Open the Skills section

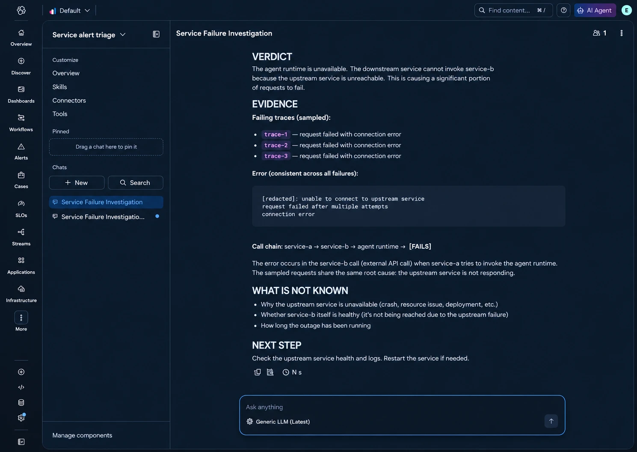[x=59, y=87]
